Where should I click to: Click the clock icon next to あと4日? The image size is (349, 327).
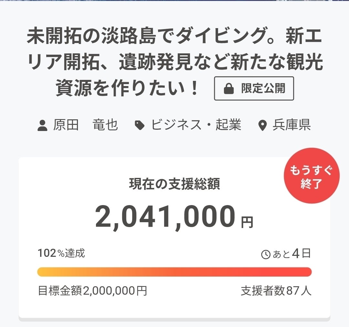click(x=266, y=255)
